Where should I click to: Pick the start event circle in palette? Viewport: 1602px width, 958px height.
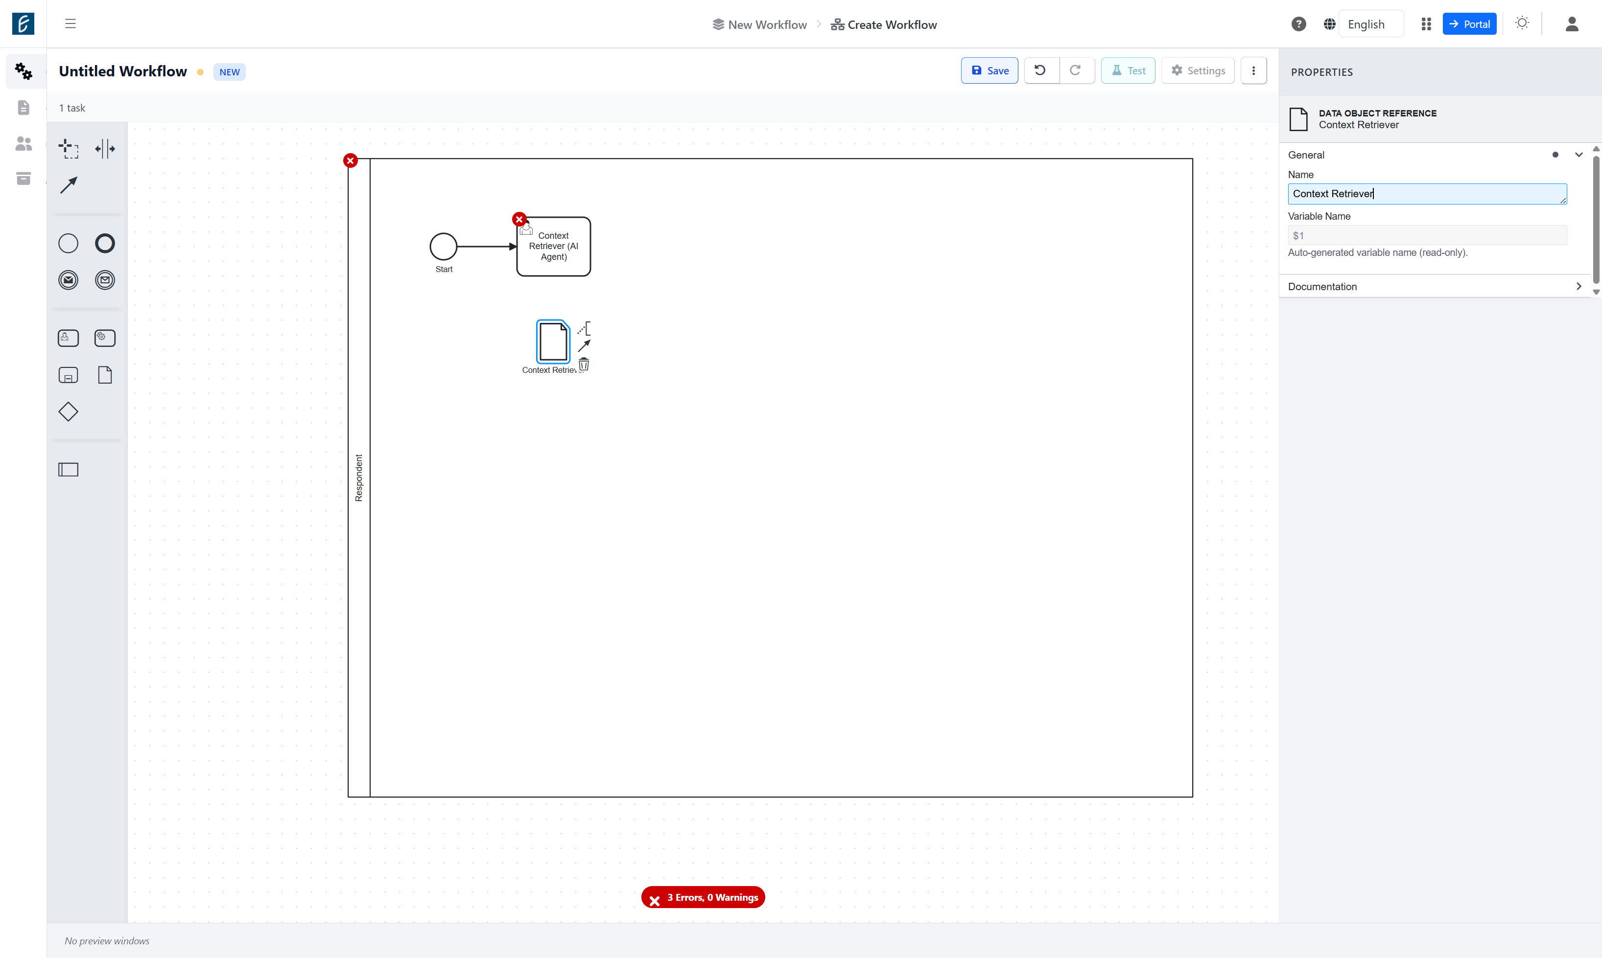point(69,243)
